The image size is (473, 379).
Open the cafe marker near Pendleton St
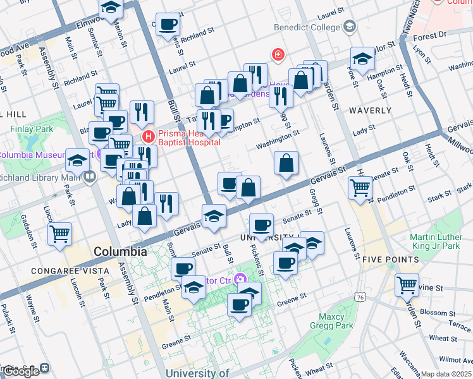[x=183, y=268]
